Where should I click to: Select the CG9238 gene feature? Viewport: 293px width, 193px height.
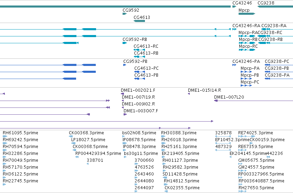(x=275, y=7)
